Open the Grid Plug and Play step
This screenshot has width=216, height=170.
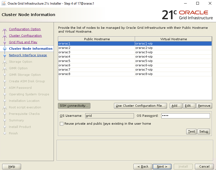click(23, 42)
